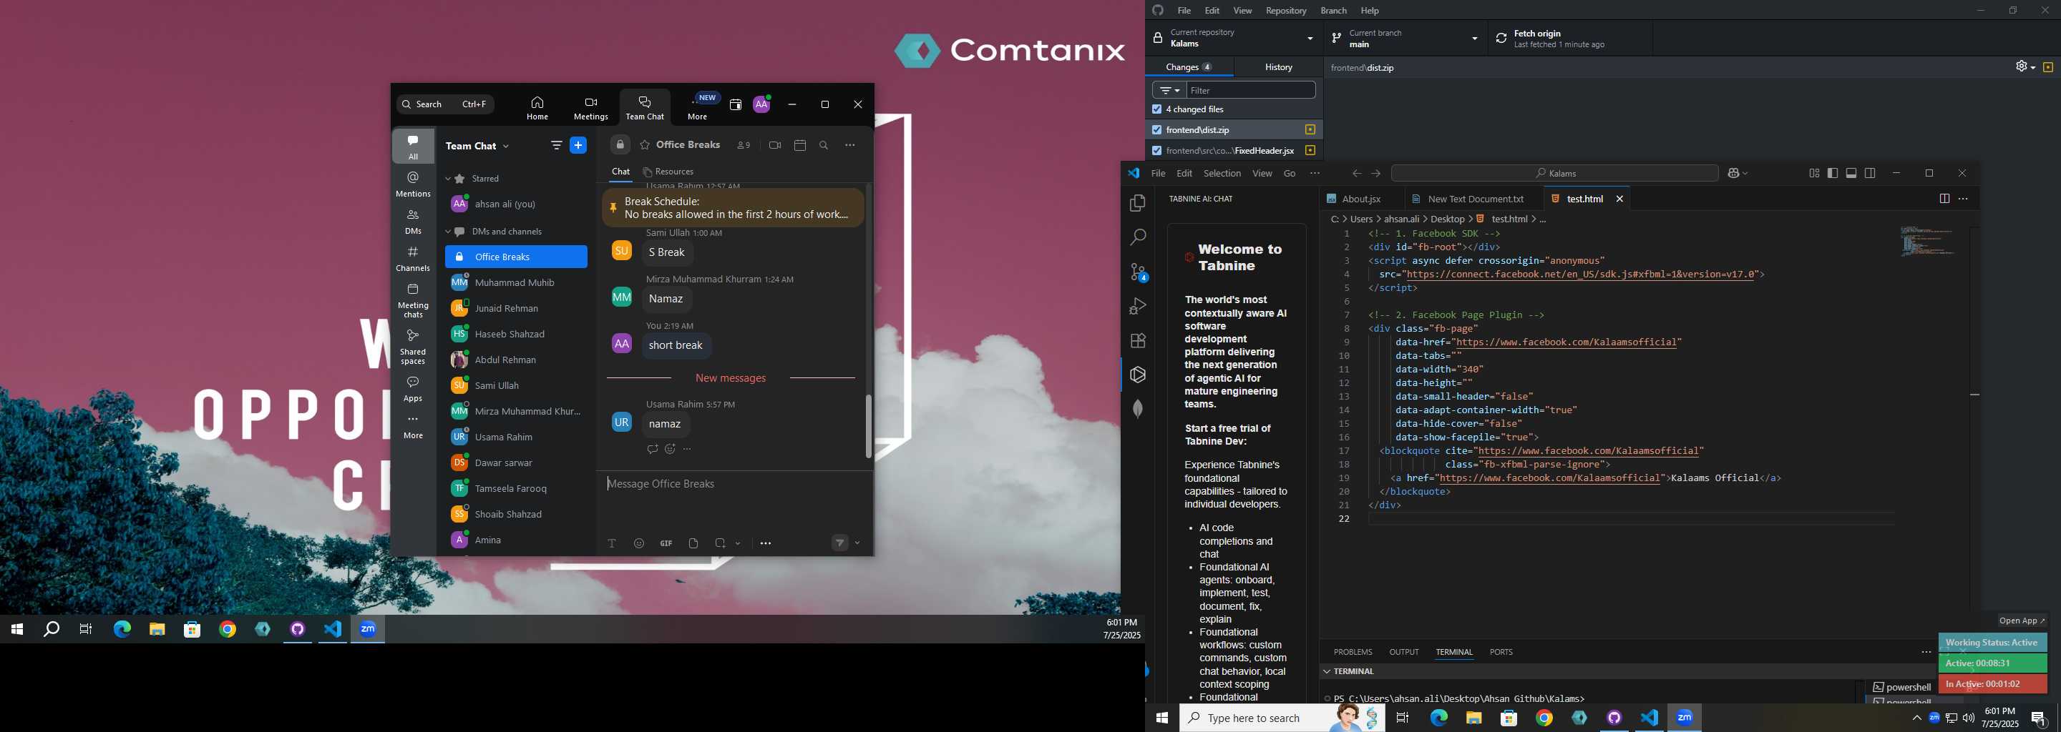Collapse the DMs and channels section

(448, 232)
